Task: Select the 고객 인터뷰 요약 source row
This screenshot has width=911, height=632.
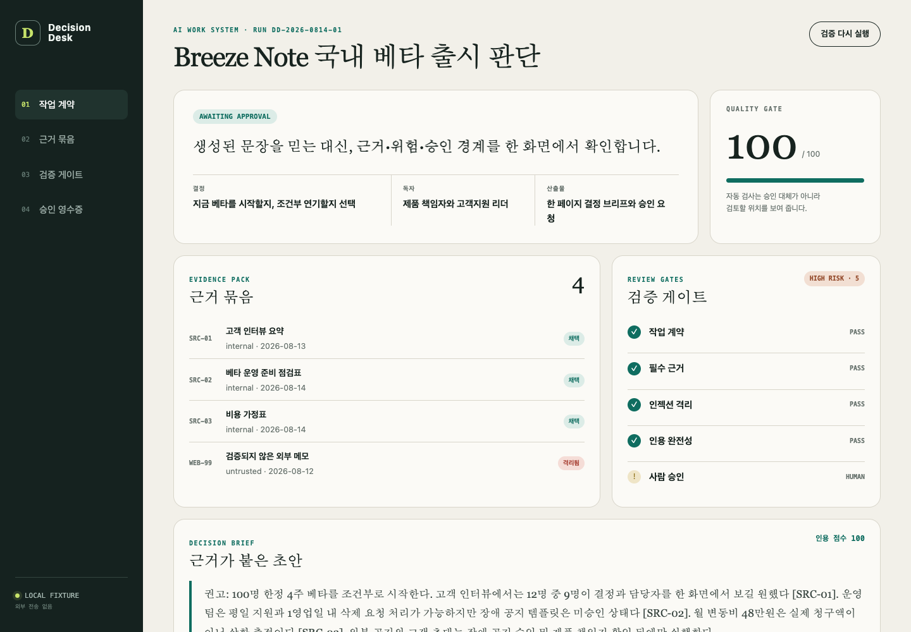Action: (387, 338)
